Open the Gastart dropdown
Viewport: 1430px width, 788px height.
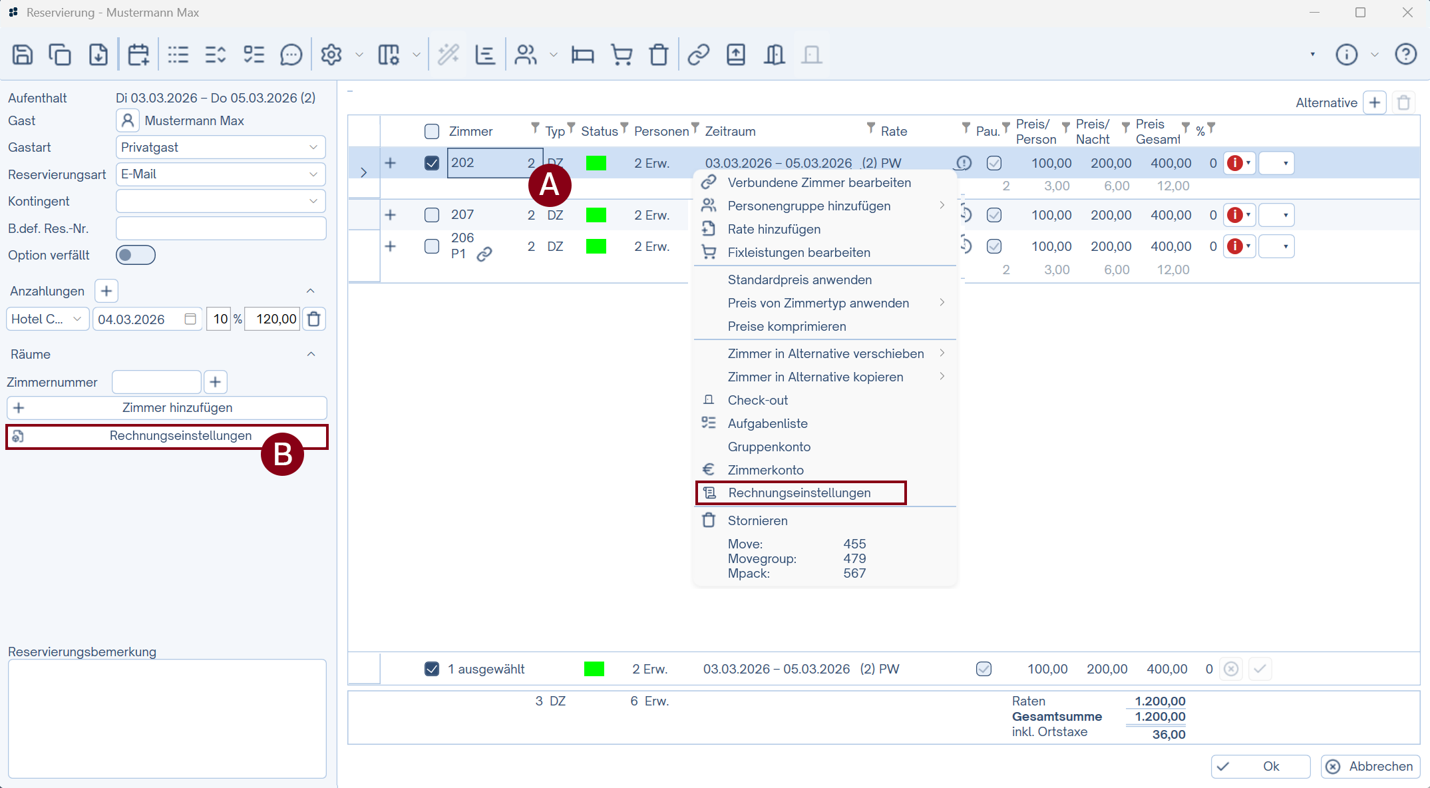220,147
